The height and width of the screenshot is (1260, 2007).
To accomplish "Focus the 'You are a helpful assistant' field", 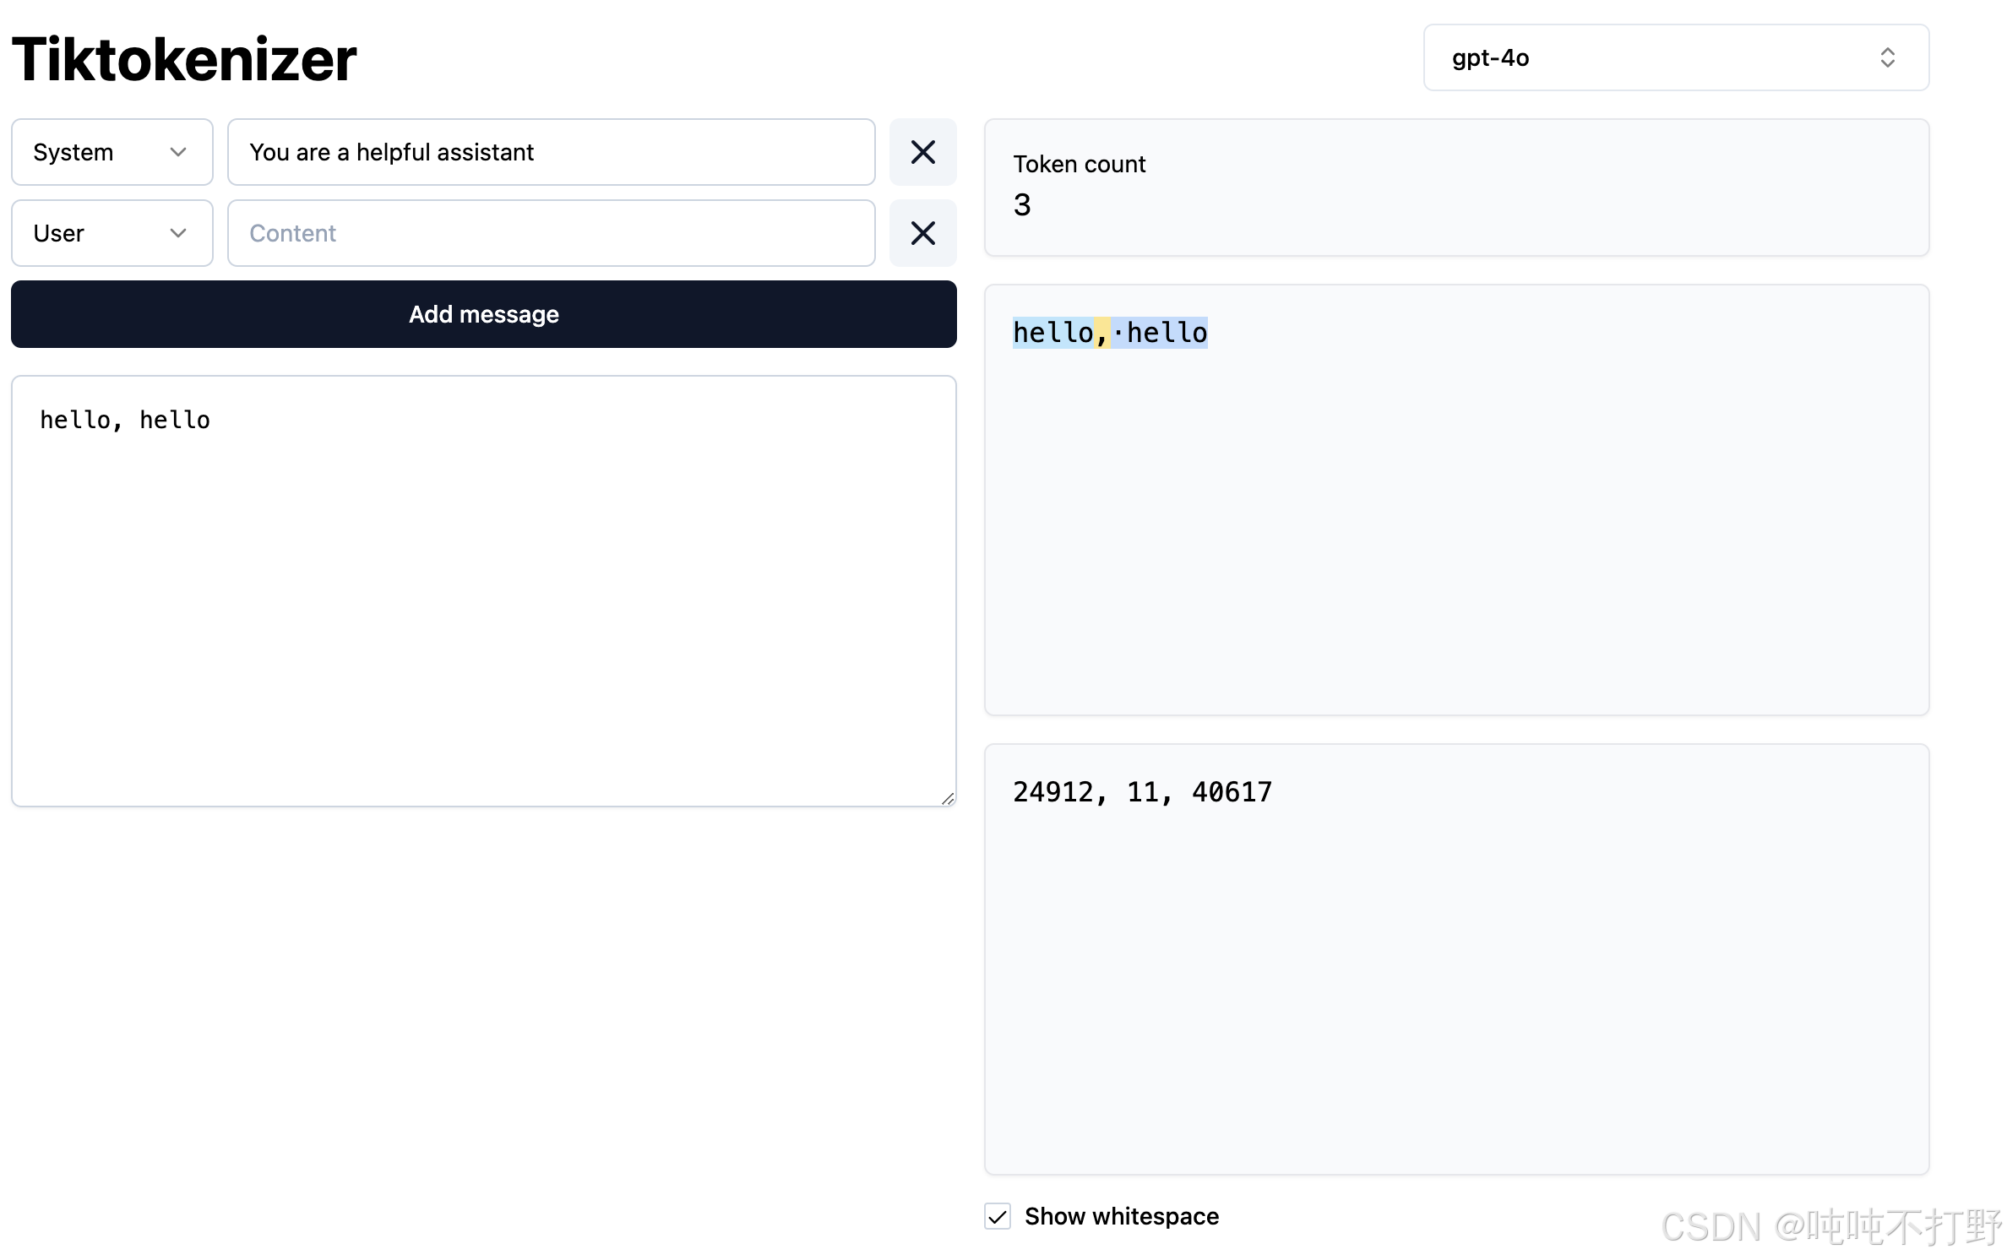I will click(x=551, y=152).
